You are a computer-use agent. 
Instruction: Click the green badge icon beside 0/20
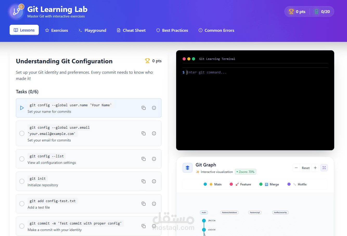[x=317, y=11]
